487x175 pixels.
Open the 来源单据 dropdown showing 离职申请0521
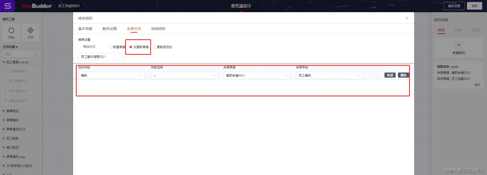click(x=257, y=75)
